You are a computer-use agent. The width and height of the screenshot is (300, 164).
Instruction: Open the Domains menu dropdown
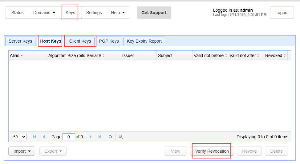pos(44,13)
